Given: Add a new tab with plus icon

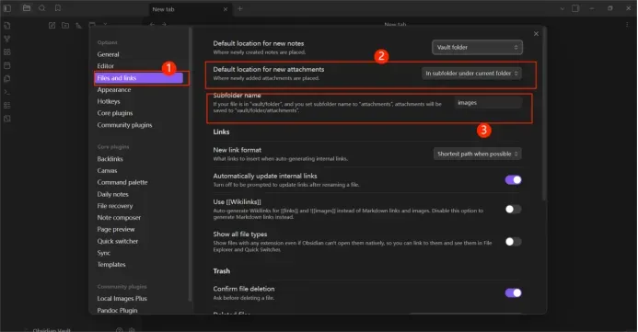Looking at the screenshot, I should pyautogui.click(x=240, y=8).
